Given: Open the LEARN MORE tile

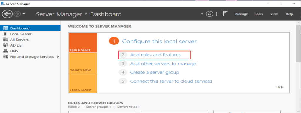Looking at the screenshot, I should (x=83, y=83).
